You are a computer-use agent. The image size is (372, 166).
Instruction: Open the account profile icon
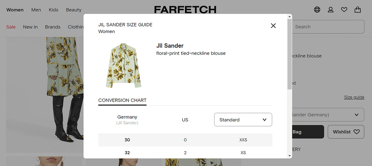331,10
